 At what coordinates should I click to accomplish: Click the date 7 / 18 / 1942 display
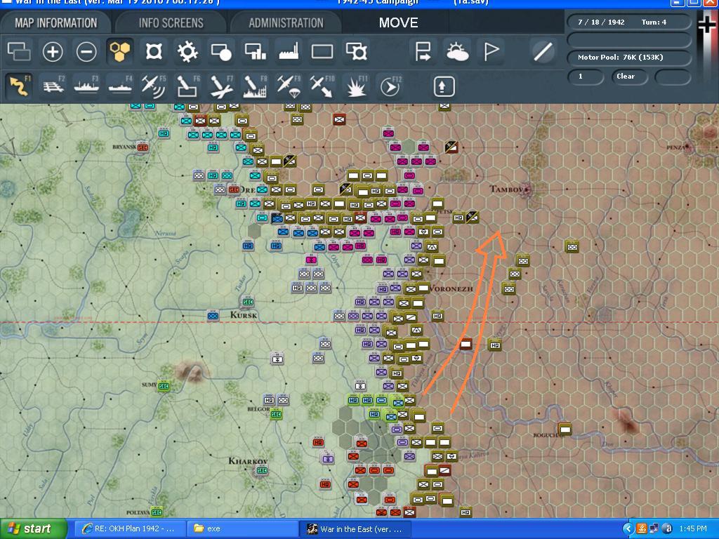click(601, 22)
